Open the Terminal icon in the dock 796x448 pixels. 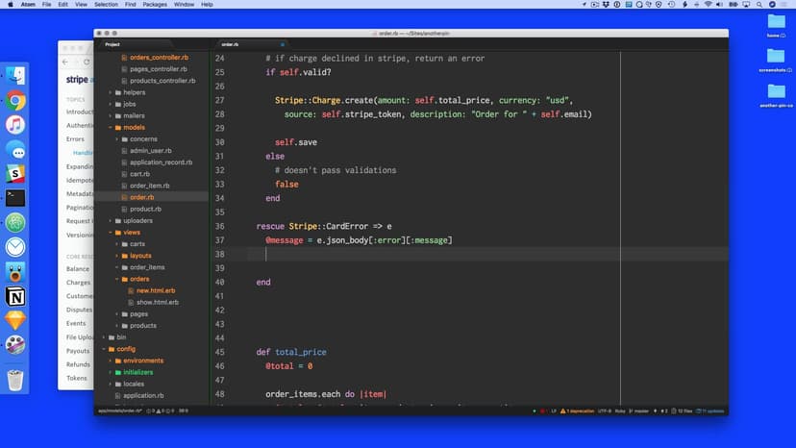15,198
